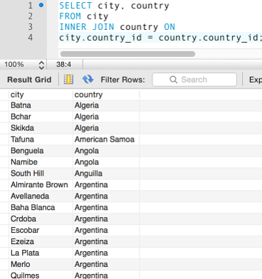Screen dimensions: 262x279
Task: Select the Crdoba city cell
Action: click(x=41, y=219)
